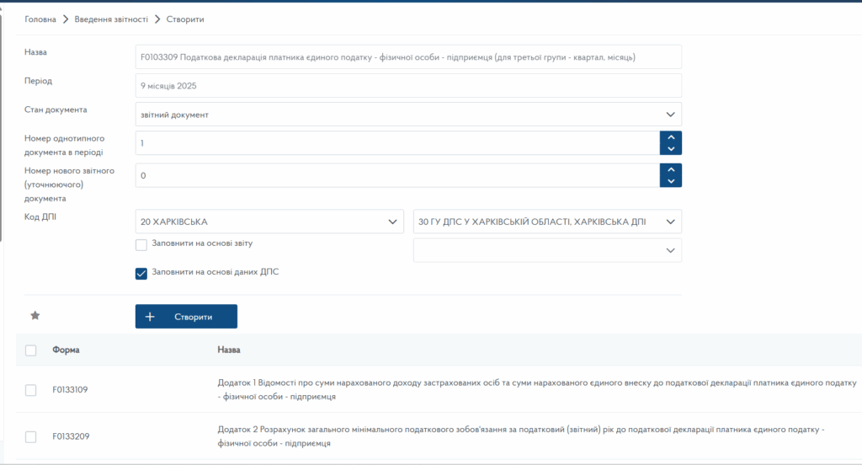The width and height of the screenshot is (862, 465).
Task: Uncheck 'Заповнити на основі даних ДПС'
Action: click(141, 273)
